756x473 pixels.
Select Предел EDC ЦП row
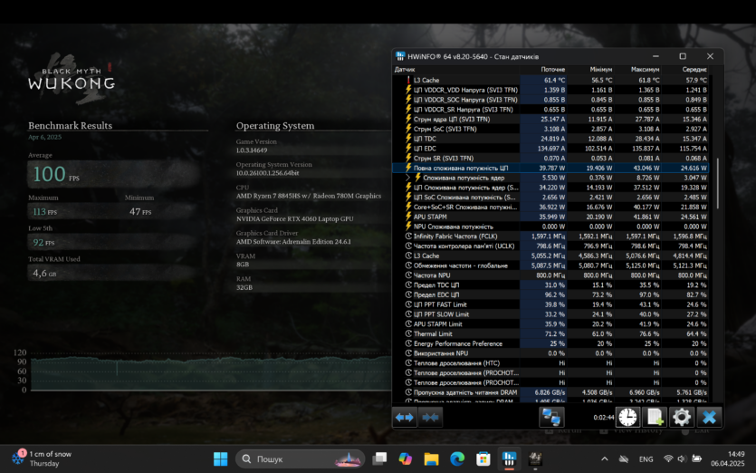click(550, 294)
